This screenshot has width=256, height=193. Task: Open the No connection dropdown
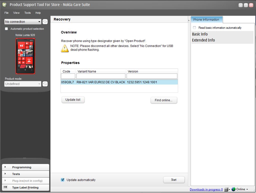coord(23,21)
